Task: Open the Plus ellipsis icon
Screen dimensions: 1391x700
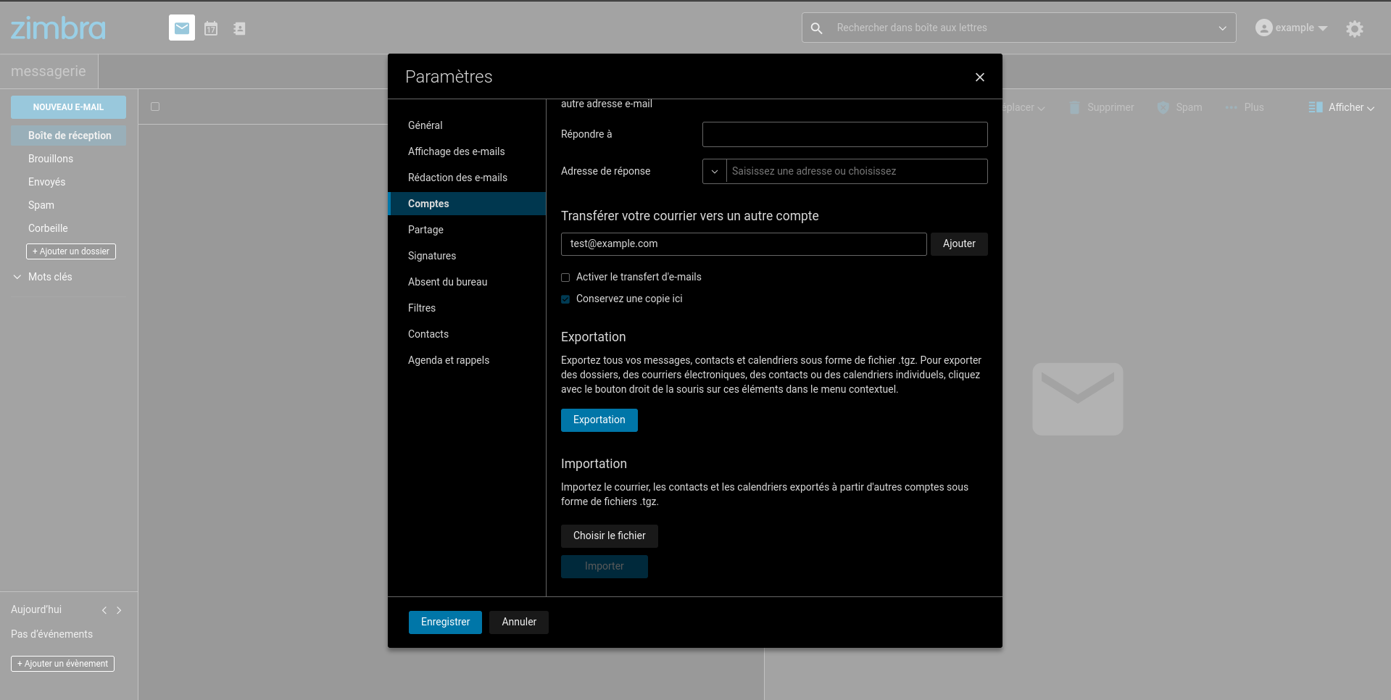Action: 1230,107
